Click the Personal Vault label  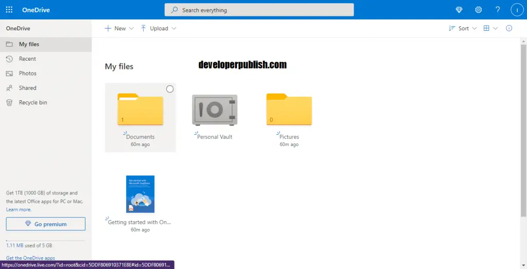(x=215, y=137)
